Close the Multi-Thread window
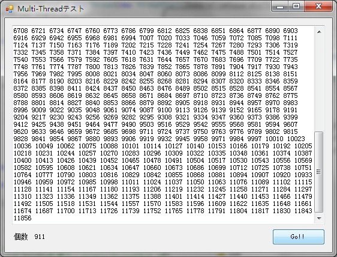 318,7
